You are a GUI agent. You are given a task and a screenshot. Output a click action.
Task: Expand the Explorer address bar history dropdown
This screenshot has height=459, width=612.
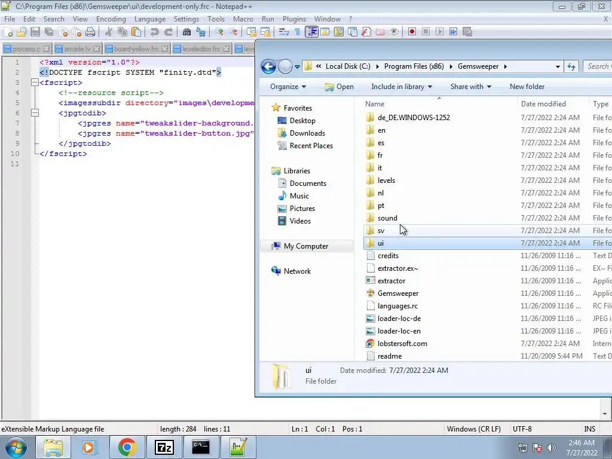coord(558,67)
